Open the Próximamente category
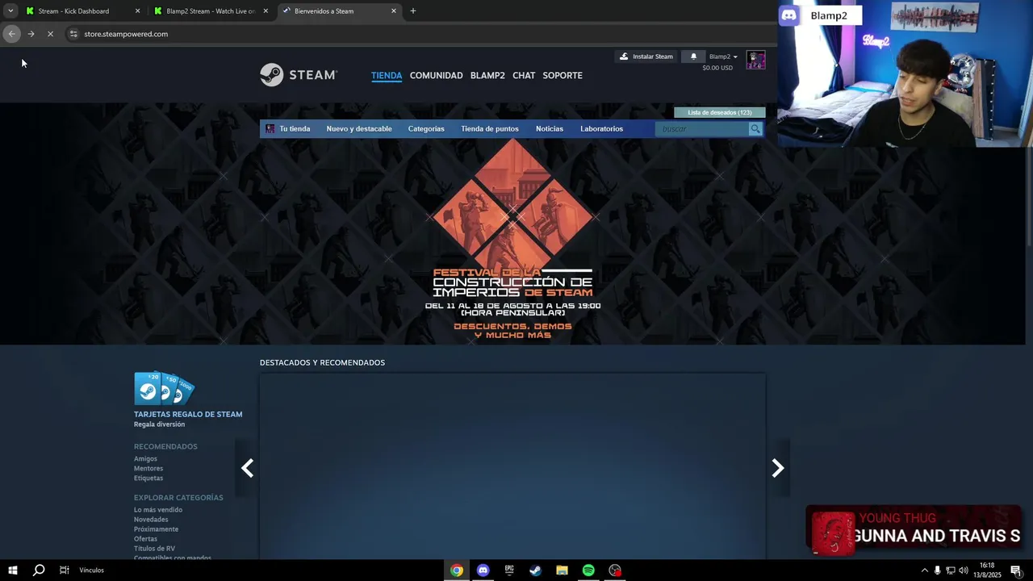The image size is (1033, 581). click(x=156, y=529)
